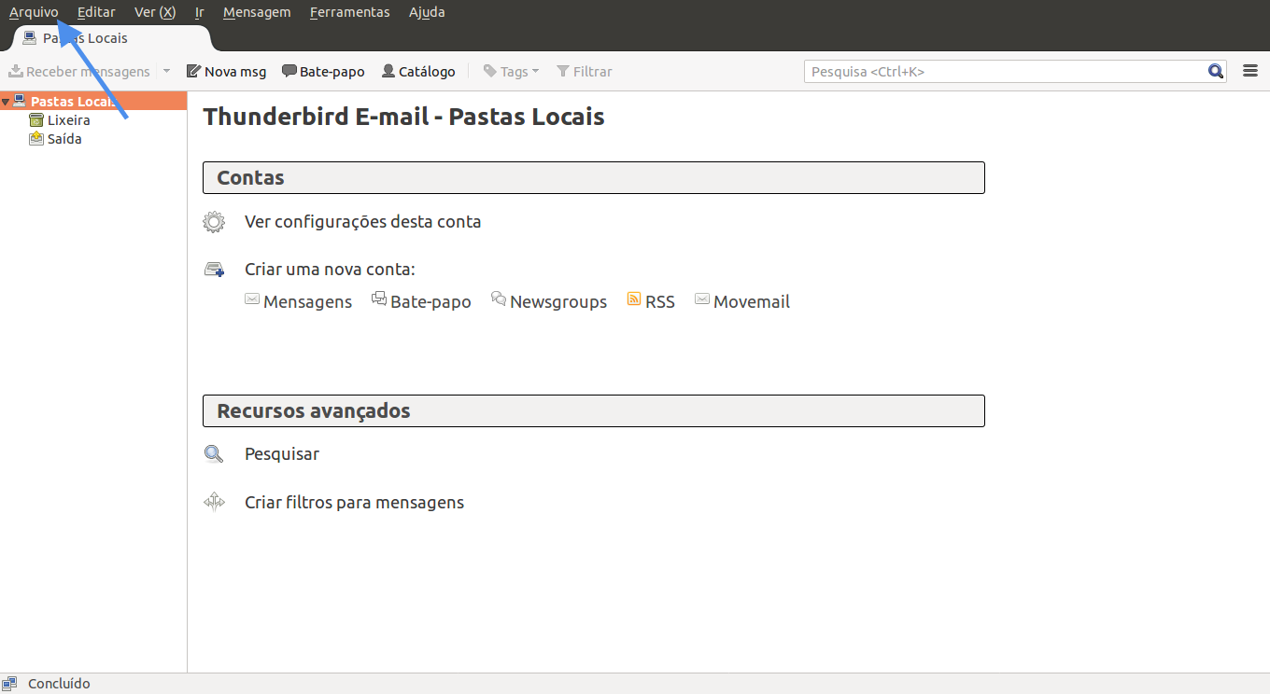This screenshot has height=694, width=1270.
Task: Open the Mensagem menu
Action: click(257, 12)
